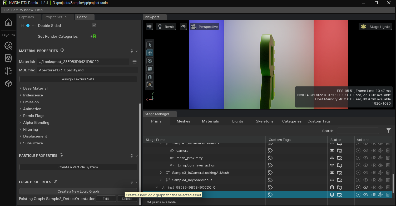Switch to the Materials tab in Stage Manager
The height and width of the screenshot is (206, 396).
click(x=210, y=121)
